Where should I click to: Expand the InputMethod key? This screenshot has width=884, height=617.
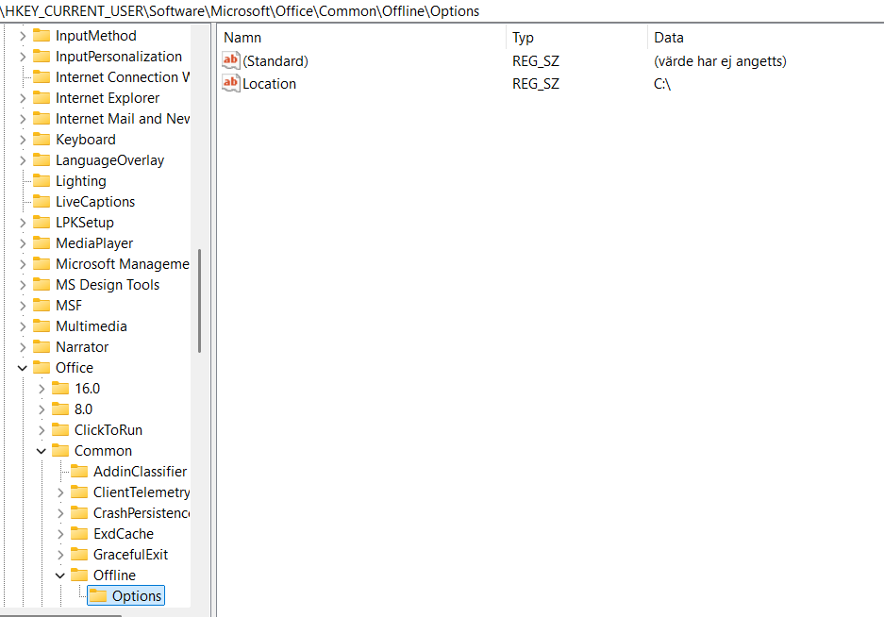(x=23, y=36)
